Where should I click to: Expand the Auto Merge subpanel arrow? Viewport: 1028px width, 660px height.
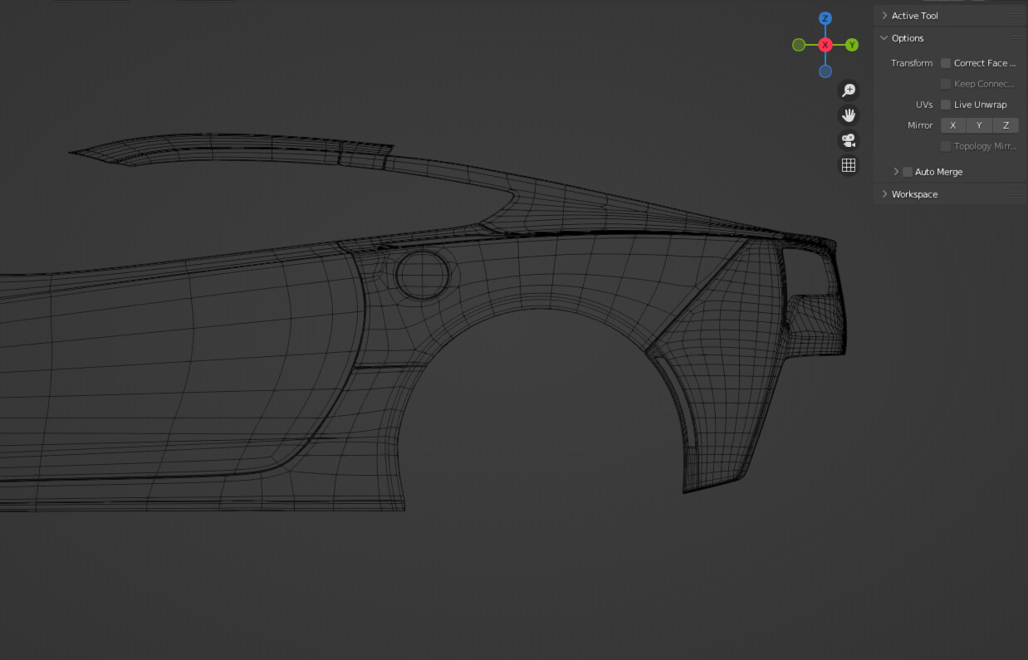[x=896, y=172]
